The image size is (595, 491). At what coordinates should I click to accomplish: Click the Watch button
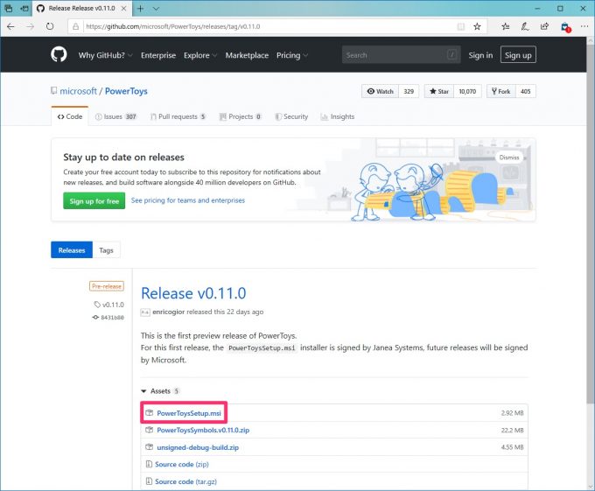pos(380,91)
